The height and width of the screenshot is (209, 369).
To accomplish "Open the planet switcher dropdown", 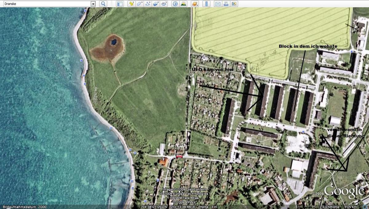I will click(x=195, y=4).
